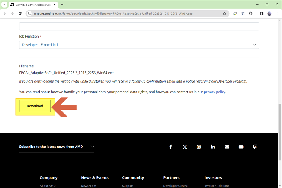Image resolution: width=282 pixels, height=188 pixels.
Task: Open the privacy policy link
Action: click(x=214, y=92)
